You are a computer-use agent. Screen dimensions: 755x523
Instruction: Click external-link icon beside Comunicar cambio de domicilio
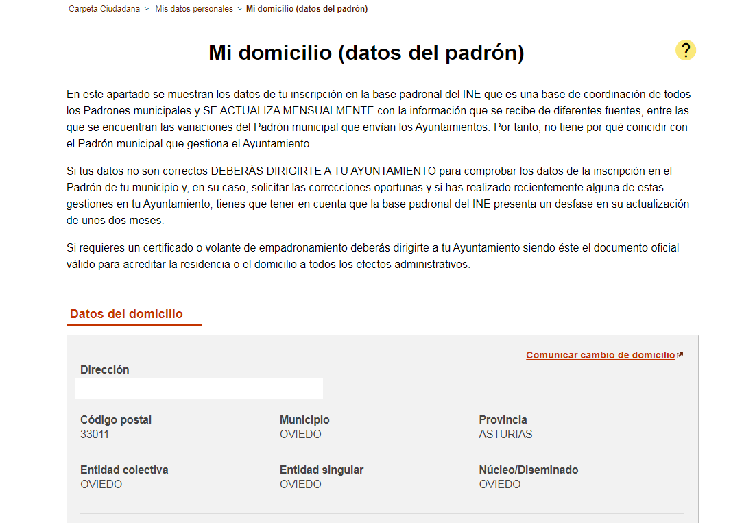click(x=680, y=356)
